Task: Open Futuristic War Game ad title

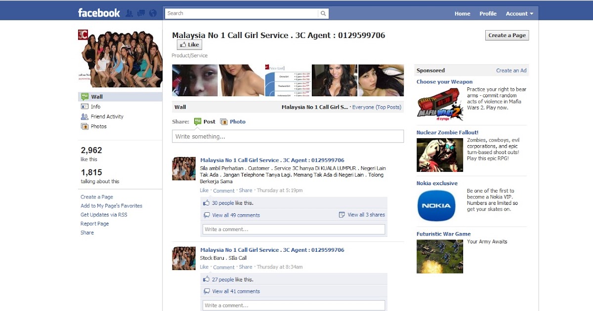Action: tap(443, 234)
